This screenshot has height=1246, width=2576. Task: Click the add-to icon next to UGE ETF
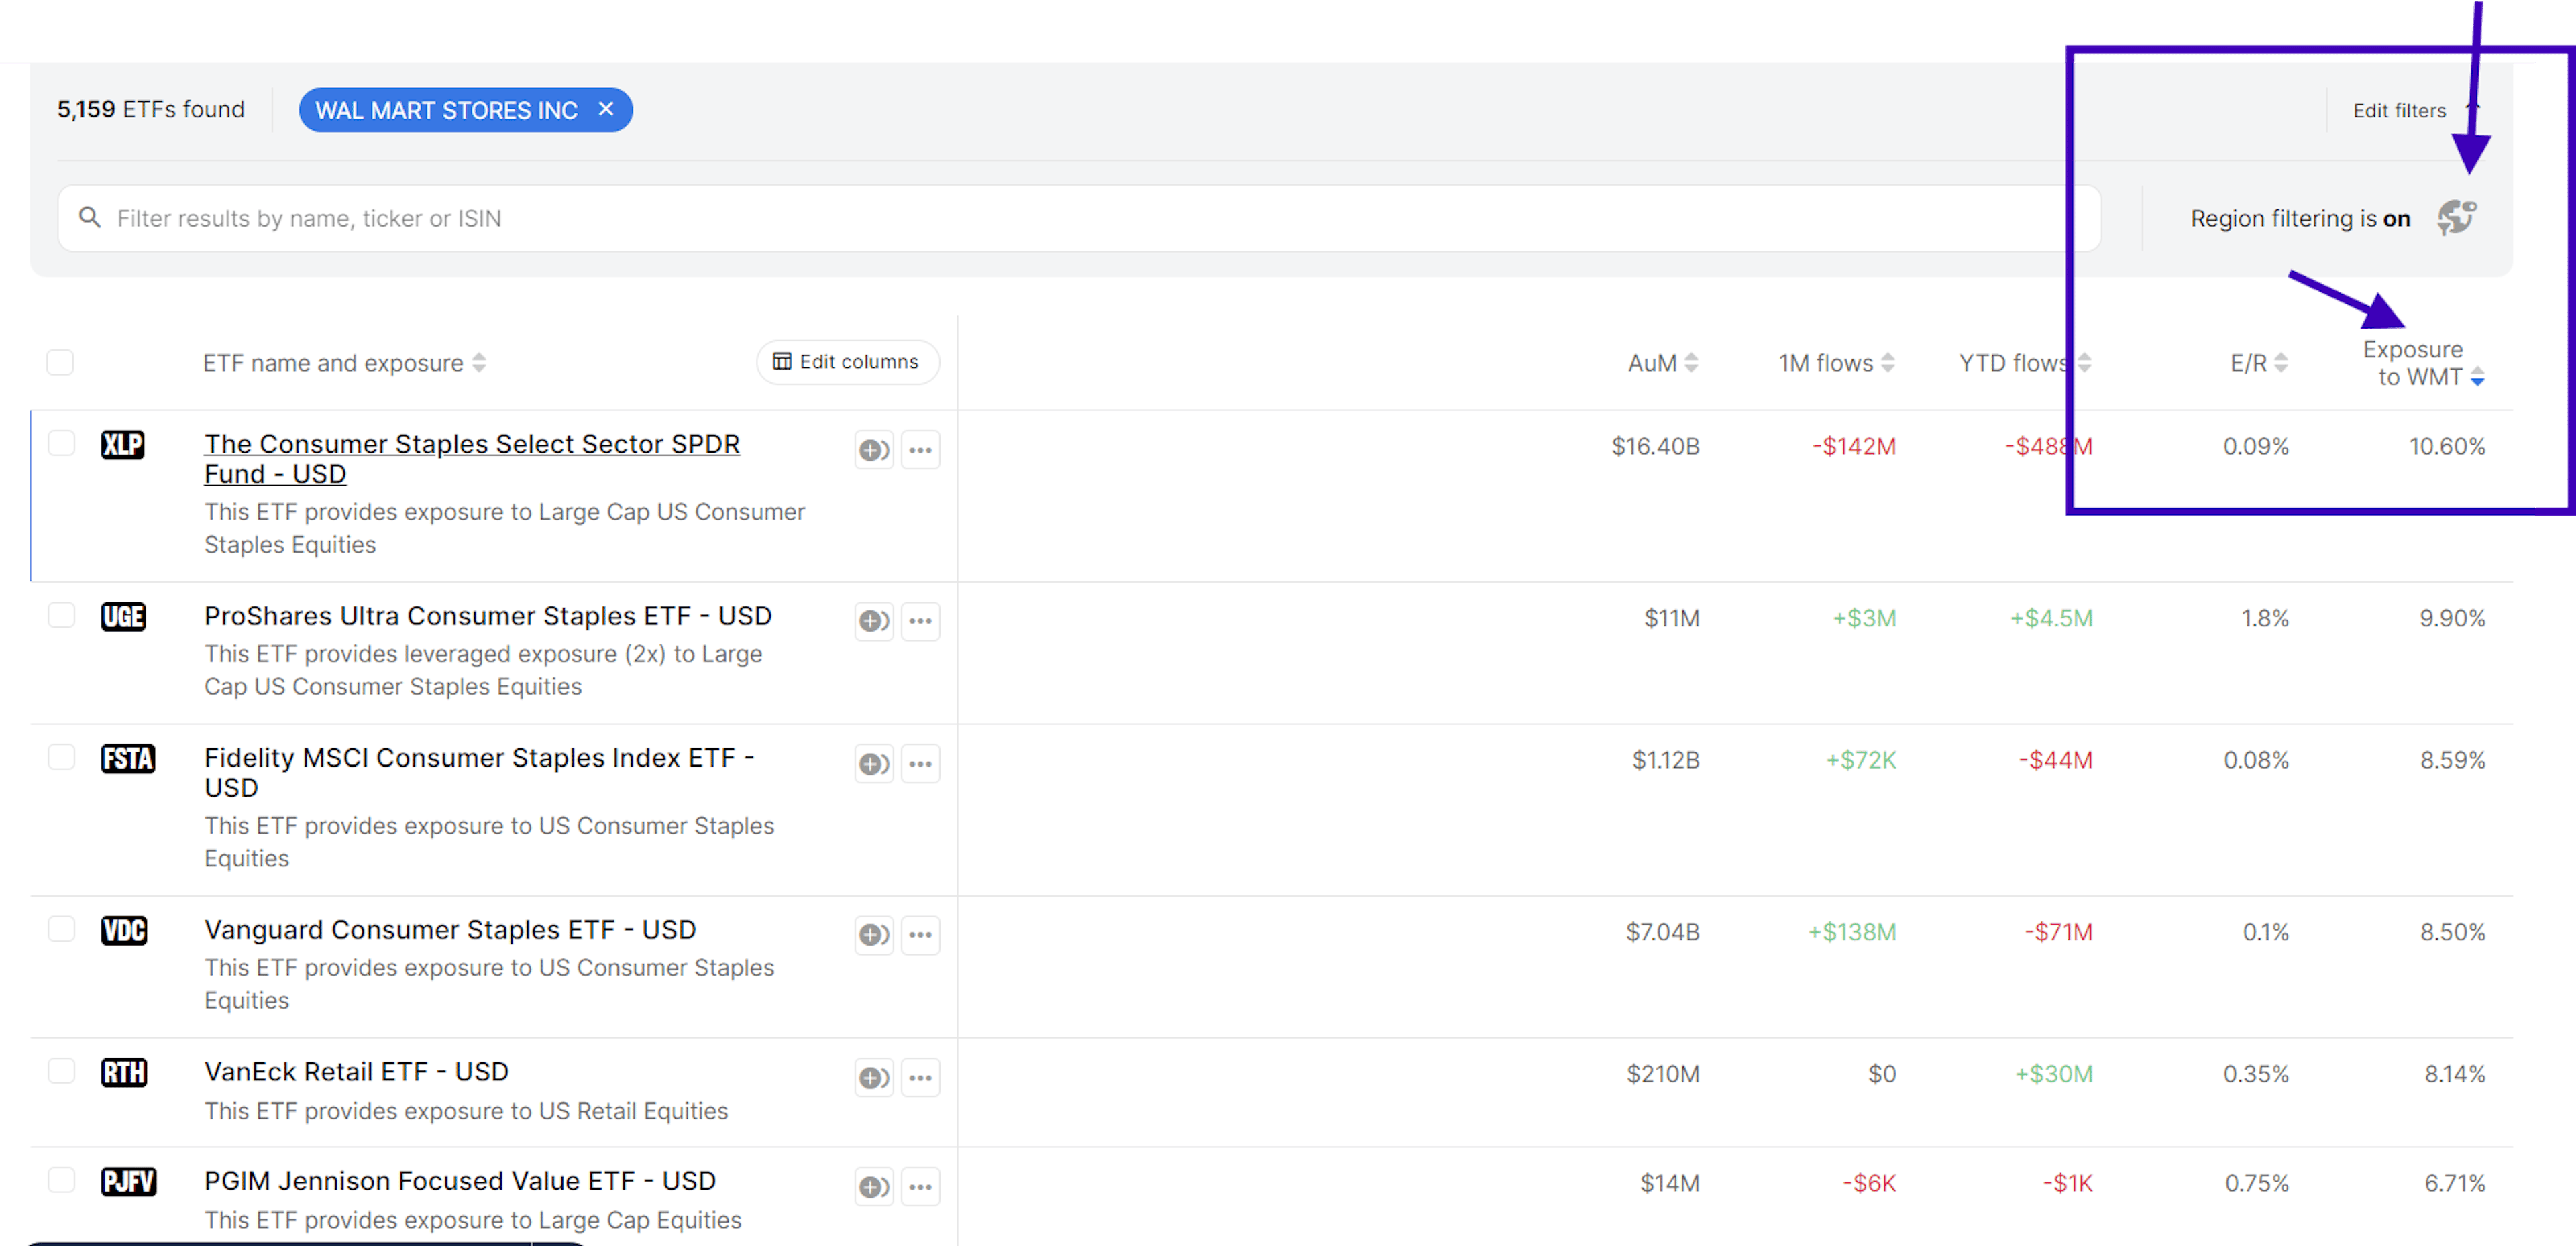click(873, 621)
